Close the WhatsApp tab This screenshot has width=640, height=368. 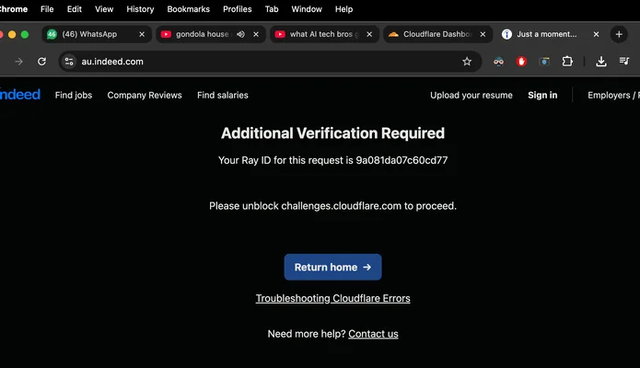pyautogui.click(x=142, y=34)
